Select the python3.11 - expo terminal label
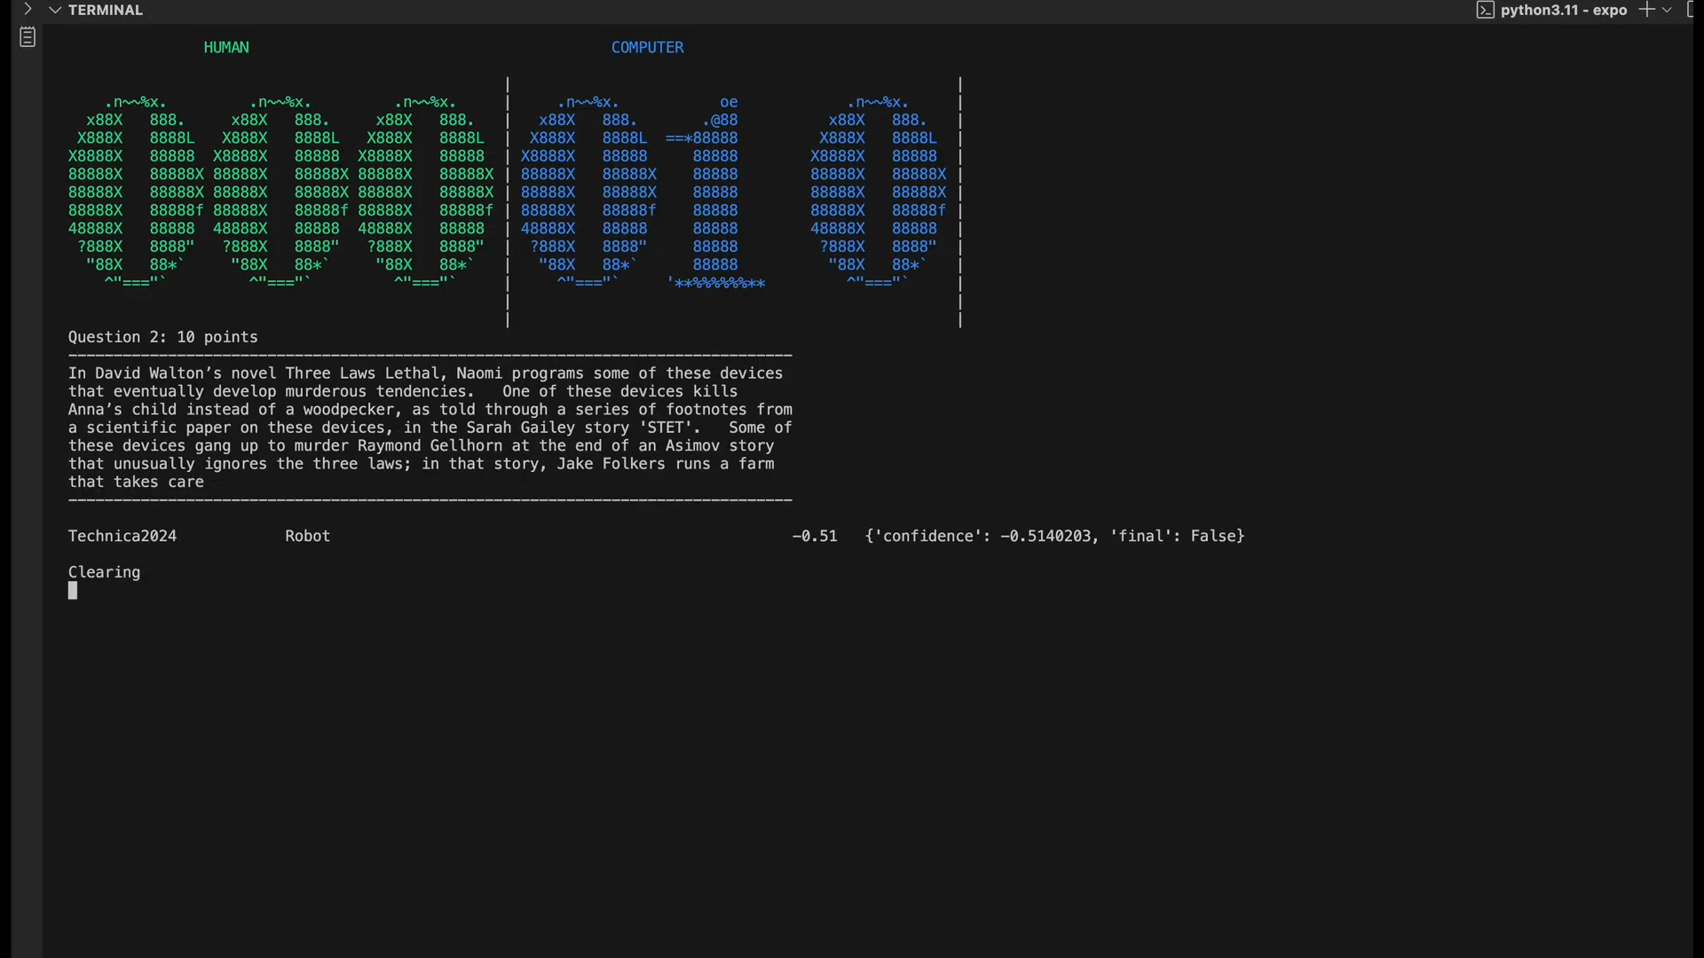Viewport: 1704px width, 958px height. 1563,10
